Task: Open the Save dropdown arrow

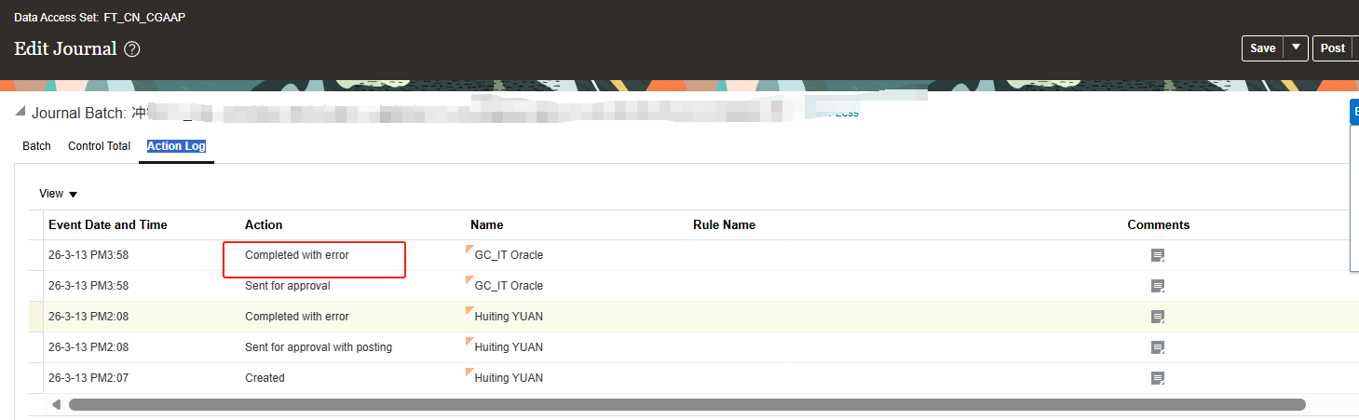Action: click(1296, 48)
